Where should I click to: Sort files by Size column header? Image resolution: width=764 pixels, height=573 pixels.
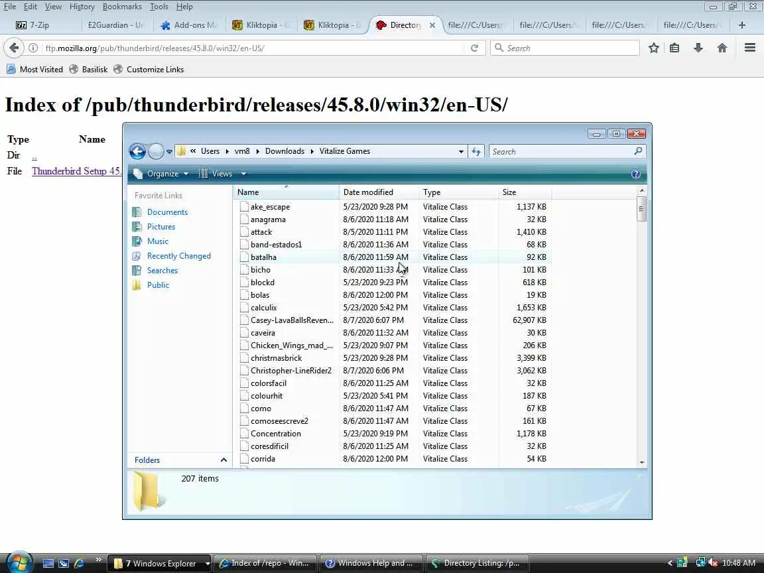tap(525, 192)
